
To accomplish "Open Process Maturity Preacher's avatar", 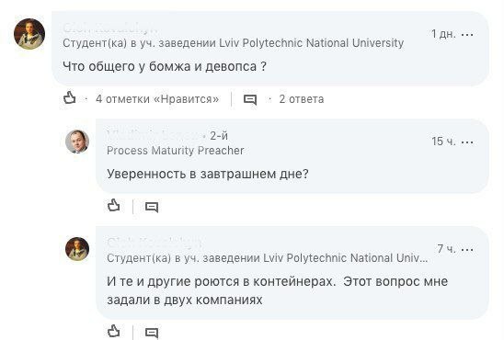I will (77, 142).
